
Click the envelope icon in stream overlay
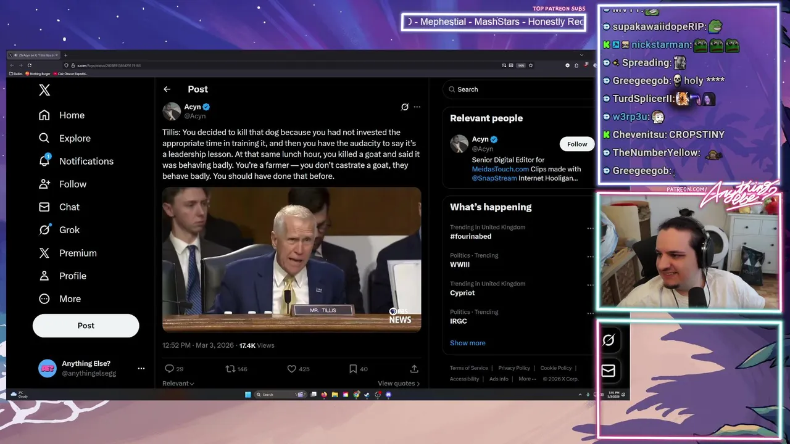coord(608,371)
